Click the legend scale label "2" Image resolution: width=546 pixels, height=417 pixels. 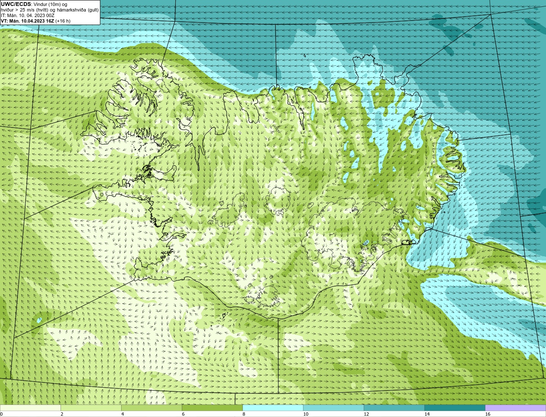[x=62, y=414]
